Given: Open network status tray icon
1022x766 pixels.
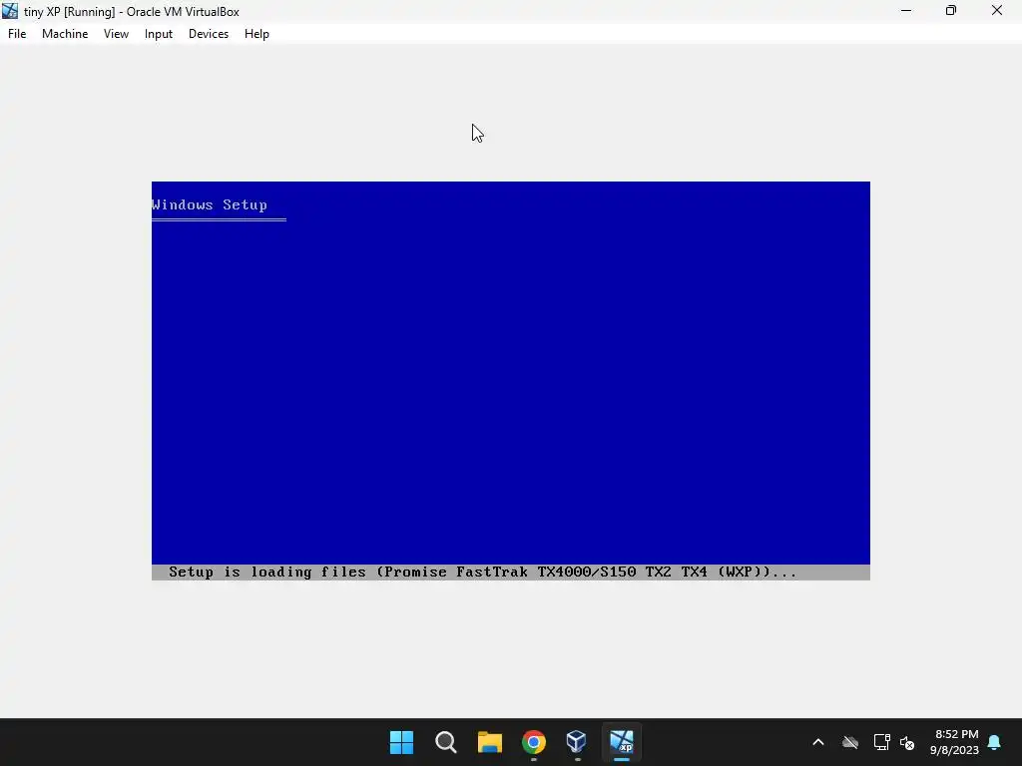Looking at the screenshot, I should coord(881,742).
